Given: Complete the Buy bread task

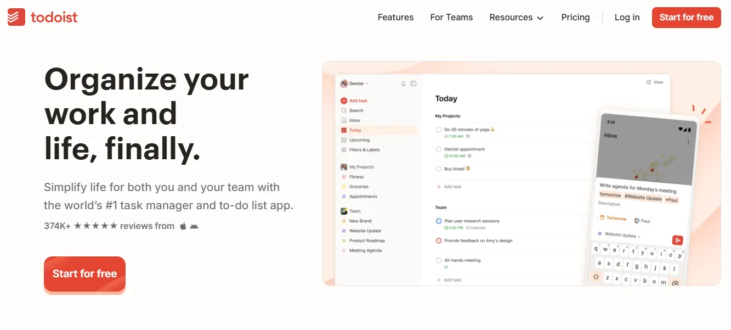Looking at the screenshot, I should coord(439,169).
